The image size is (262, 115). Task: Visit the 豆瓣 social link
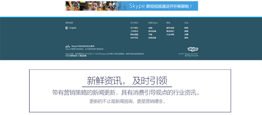186,35
